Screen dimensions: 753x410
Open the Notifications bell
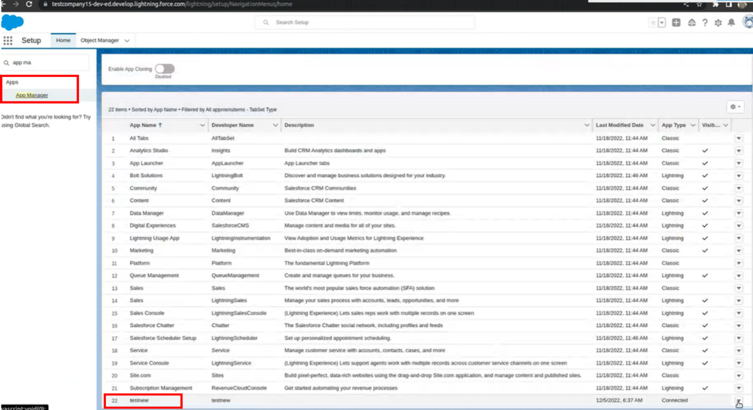tap(731, 23)
